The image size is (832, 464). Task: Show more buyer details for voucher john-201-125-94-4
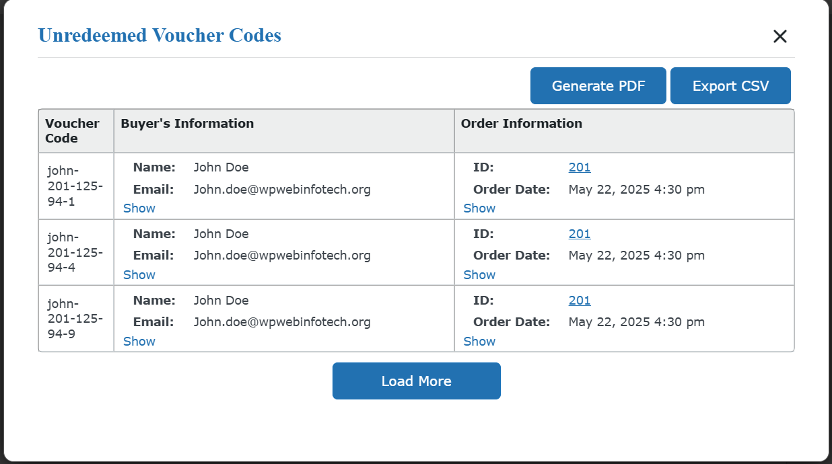pyautogui.click(x=139, y=275)
